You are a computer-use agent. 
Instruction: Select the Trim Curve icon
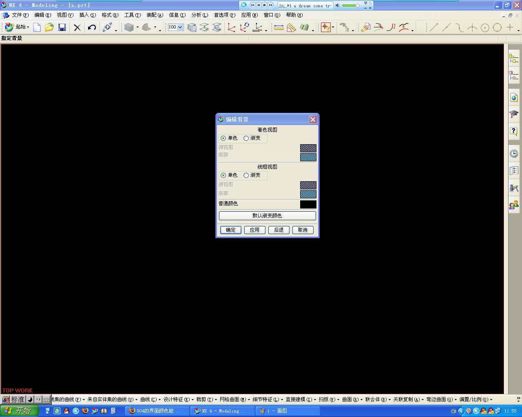pyautogui.click(x=378, y=27)
